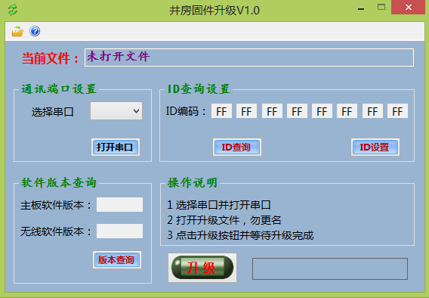The width and height of the screenshot is (429, 298).
Task: Click the upgrade progress bar beside 升级
Action: [330, 269]
